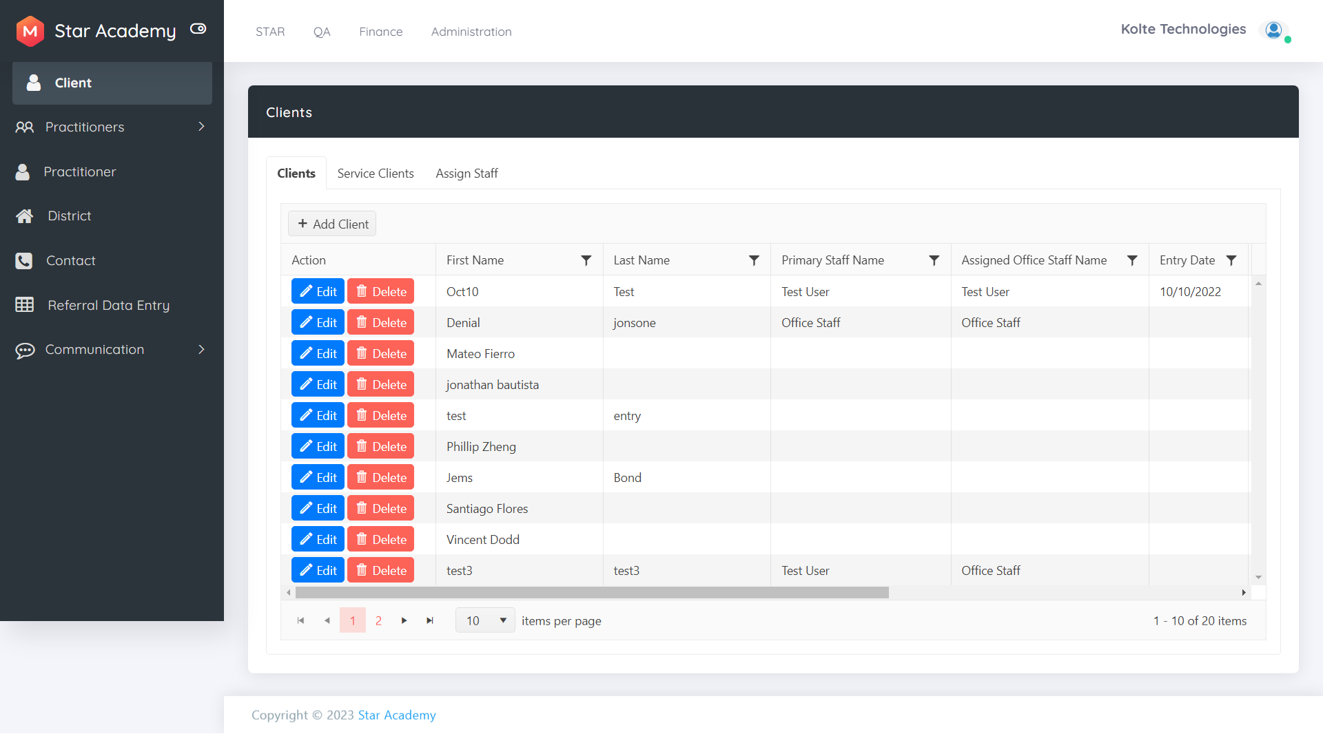Open the Entry Date column filter

(1231, 260)
